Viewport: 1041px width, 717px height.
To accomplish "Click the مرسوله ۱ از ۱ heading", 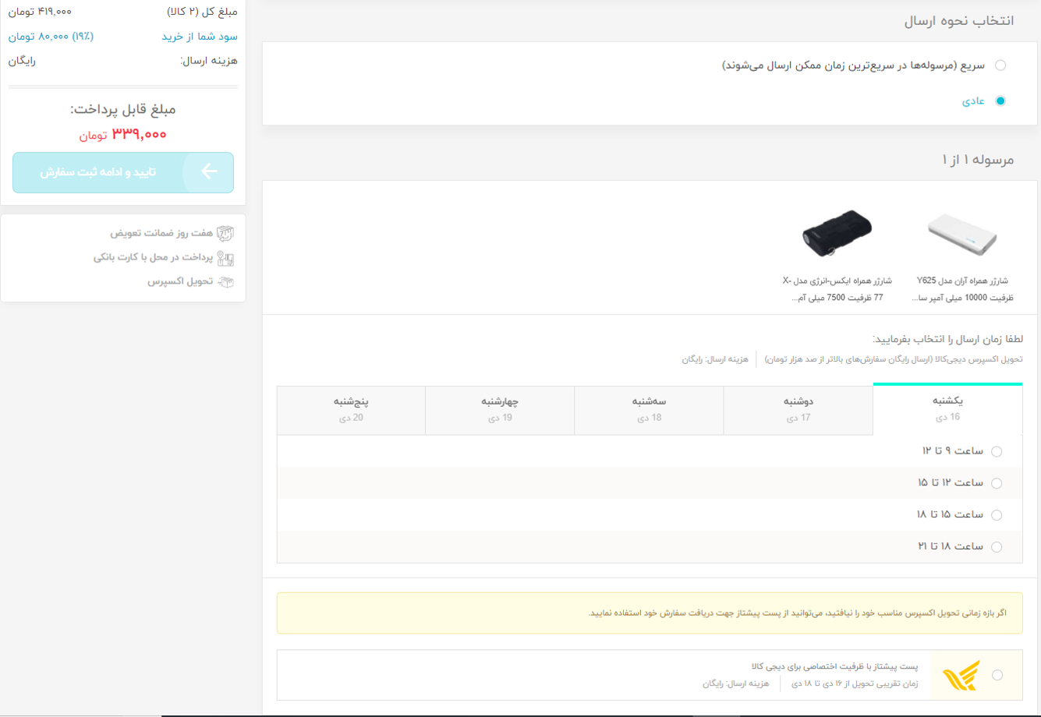I will coord(978,159).
